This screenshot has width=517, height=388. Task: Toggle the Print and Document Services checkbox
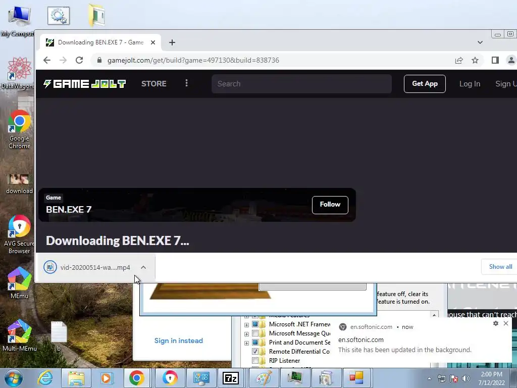tap(255, 343)
